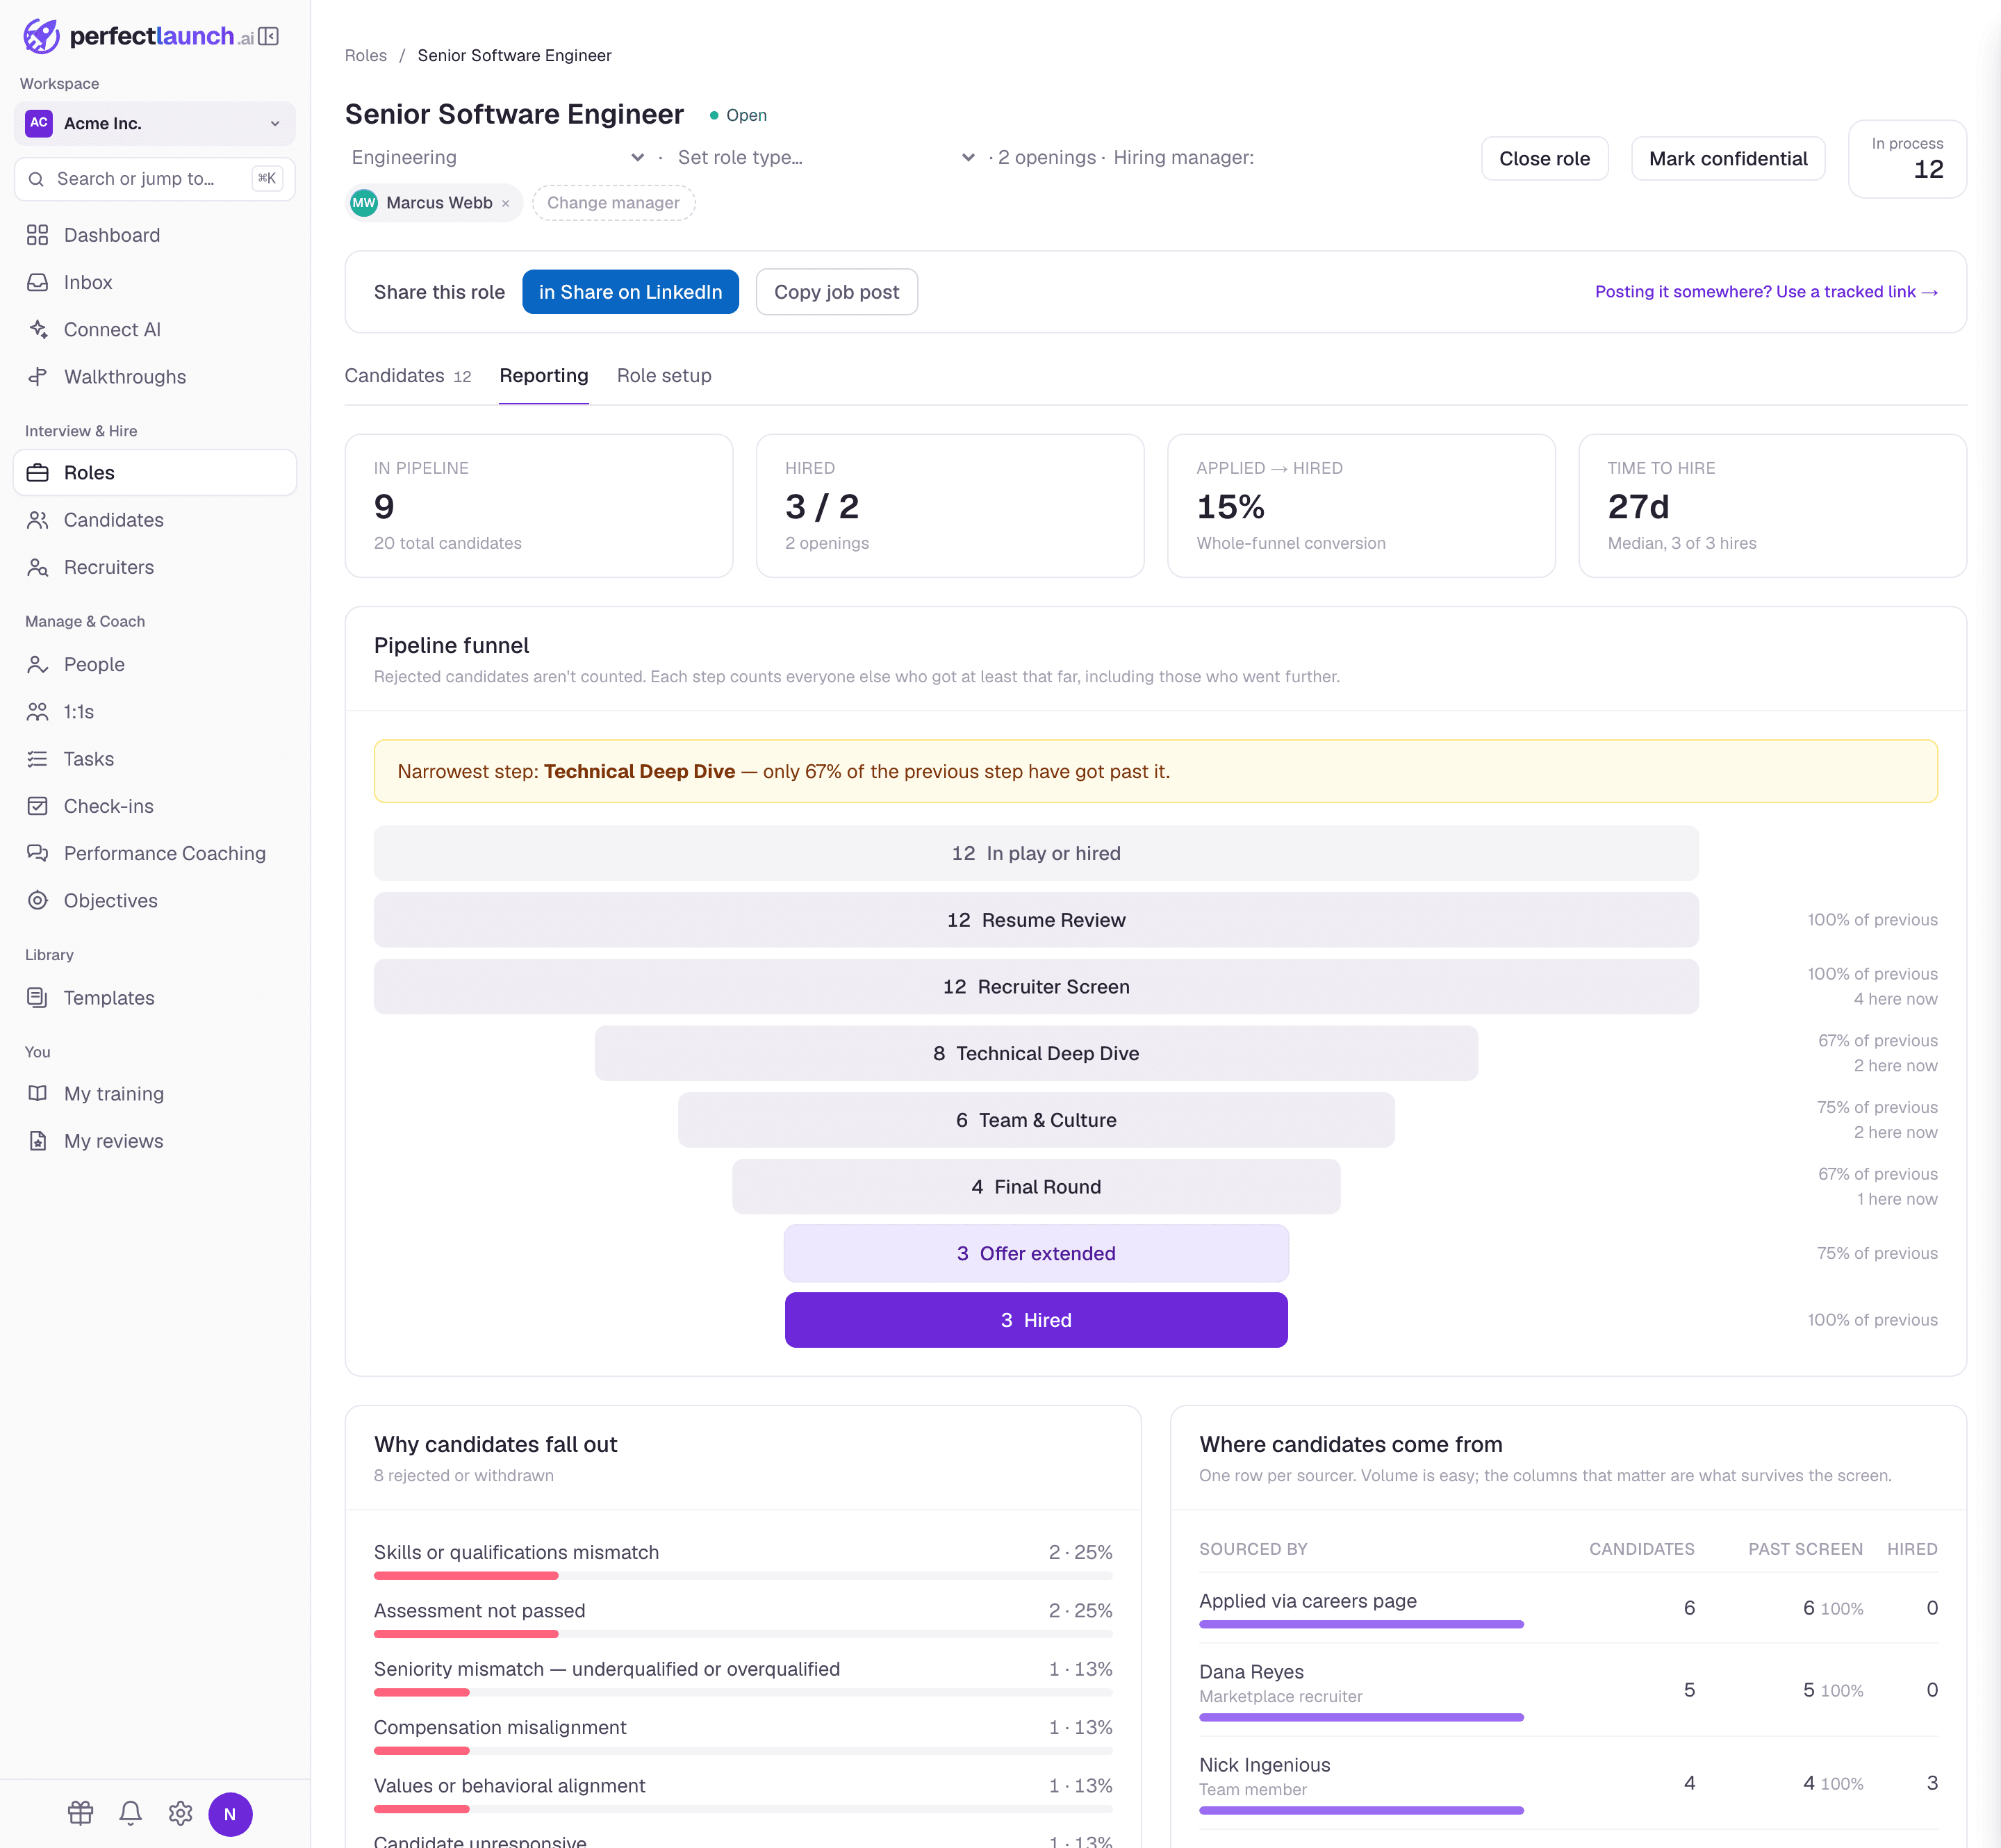Open the Walkthroughs signpost icon
This screenshot has height=1848, width=2001.
point(38,377)
